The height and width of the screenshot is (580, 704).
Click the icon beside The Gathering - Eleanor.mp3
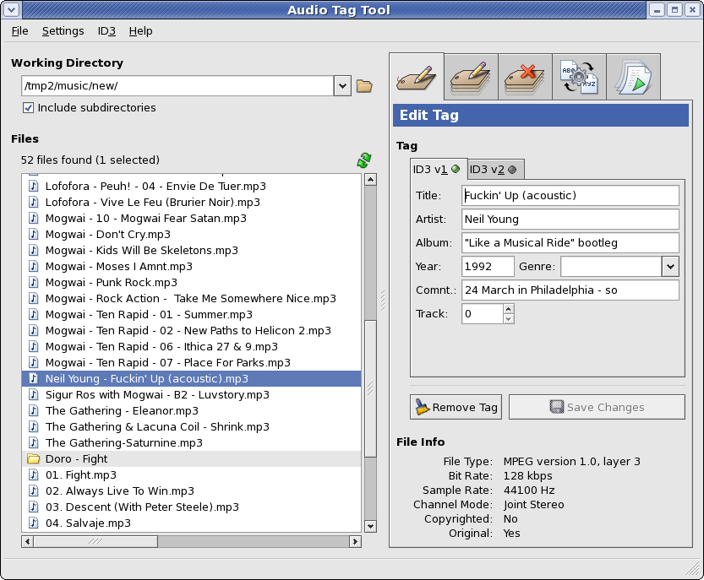point(33,410)
